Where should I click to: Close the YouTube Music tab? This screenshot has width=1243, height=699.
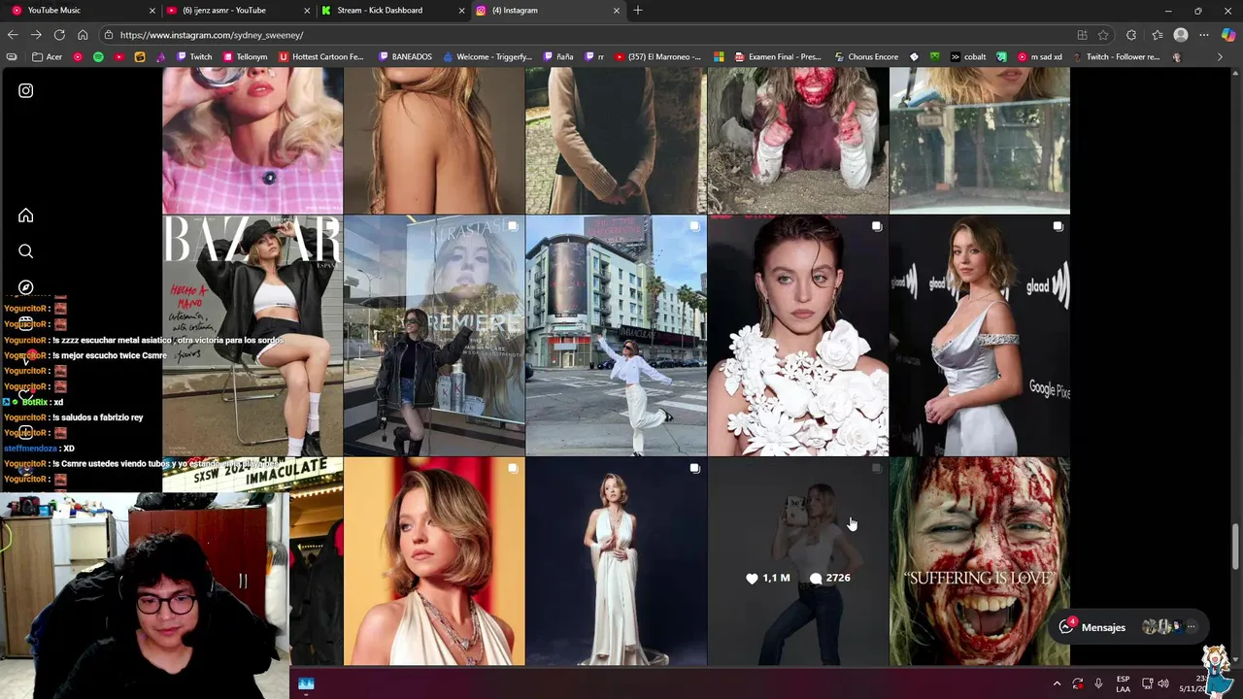[x=151, y=11]
